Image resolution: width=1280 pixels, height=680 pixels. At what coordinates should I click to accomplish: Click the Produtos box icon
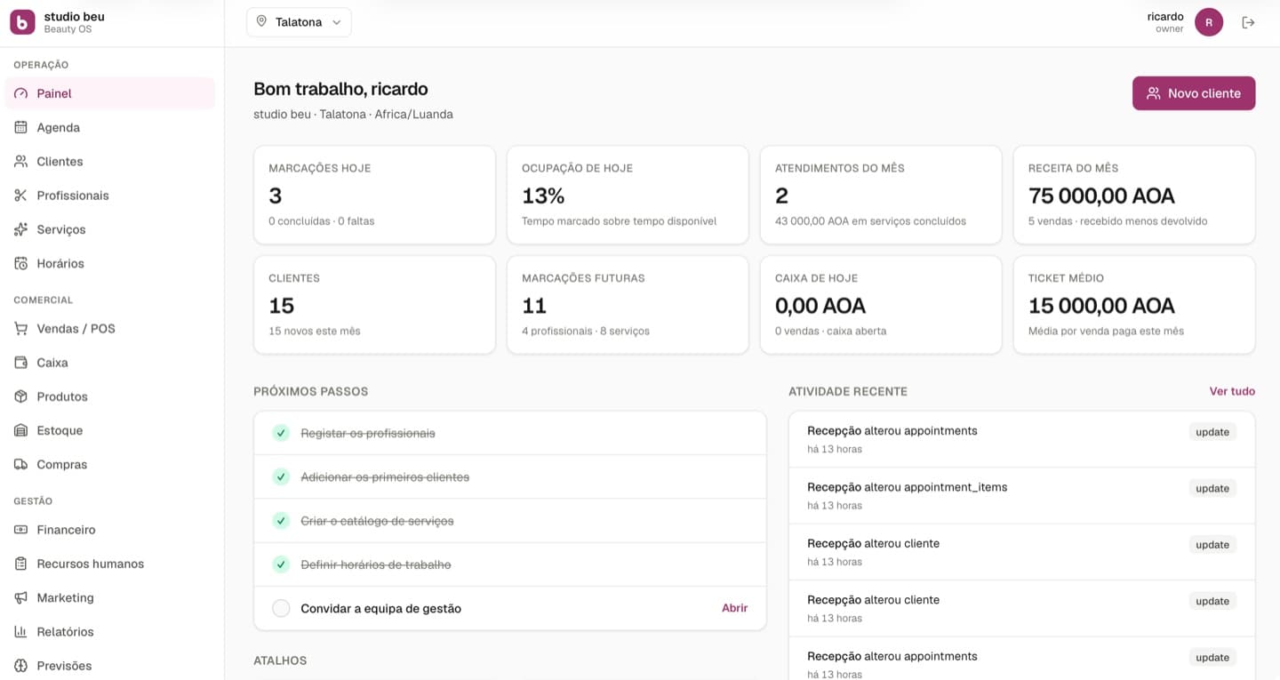(x=20, y=396)
